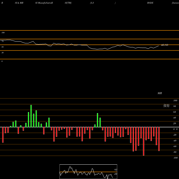This screenshot has width=179, height=179.
Task: Click the current RSI value 45.85
Action: tap(165, 45)
